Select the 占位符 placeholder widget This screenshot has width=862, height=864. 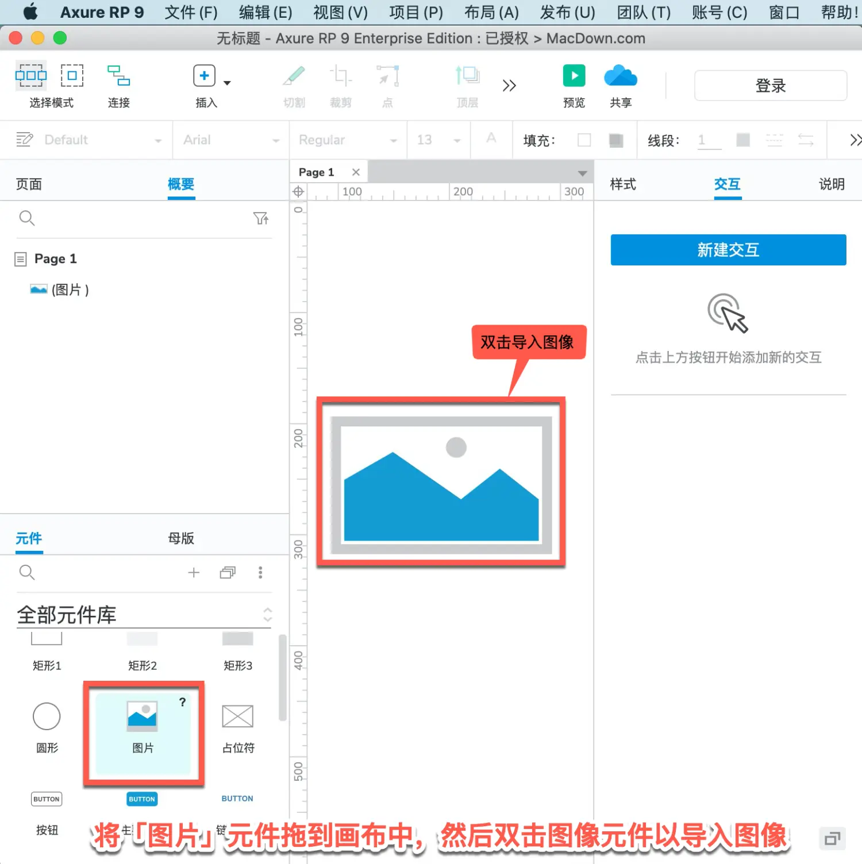[238, 728]
